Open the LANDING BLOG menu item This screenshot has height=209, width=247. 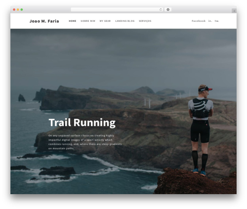[125, 21]
